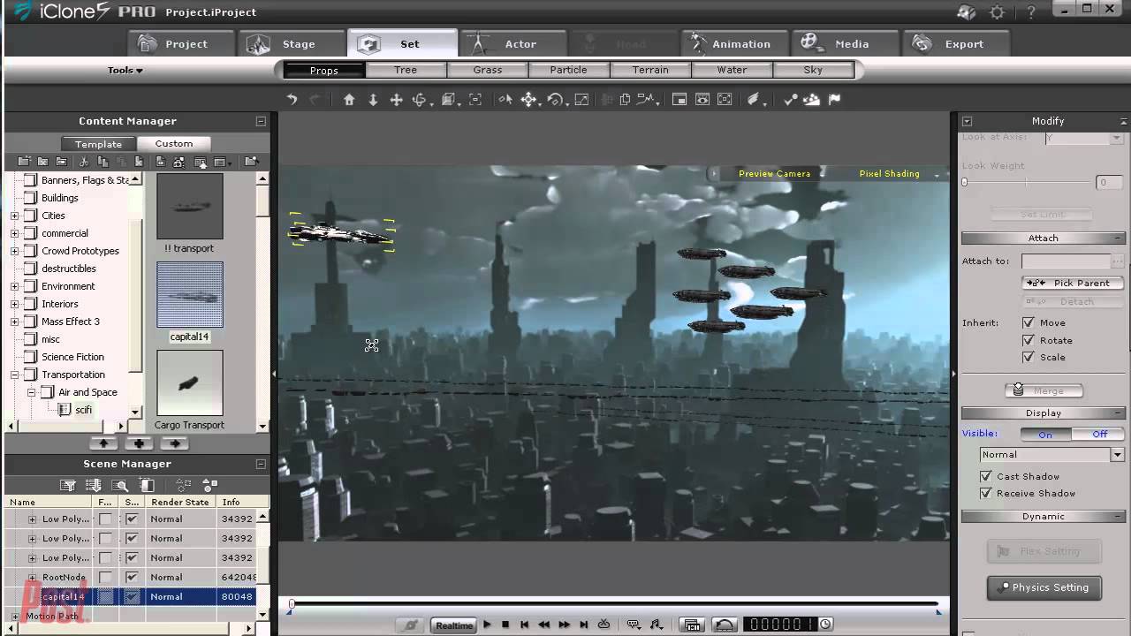Click the magnifier search icon in Scene Manager
The height and width of the screenshot is (636, 1131).
[x=121, y=485]
